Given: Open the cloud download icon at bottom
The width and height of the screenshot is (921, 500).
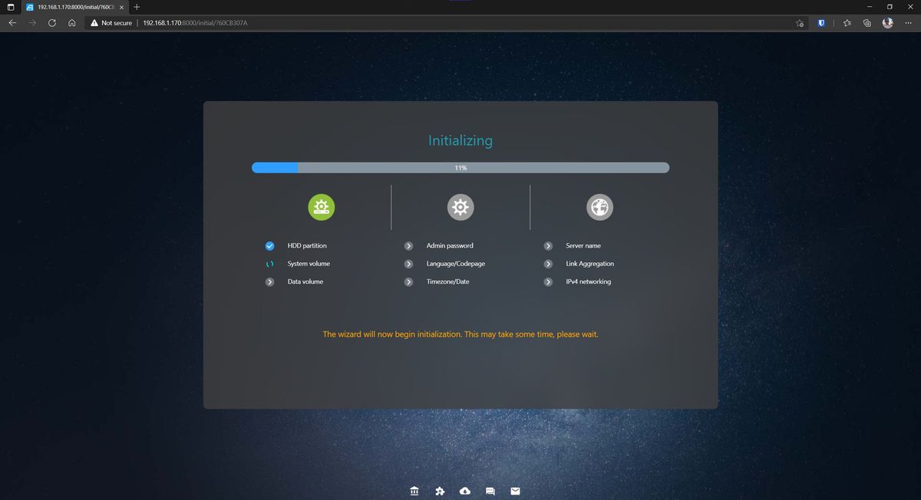Looking at the screenshot, I should [x=464, y=491].
